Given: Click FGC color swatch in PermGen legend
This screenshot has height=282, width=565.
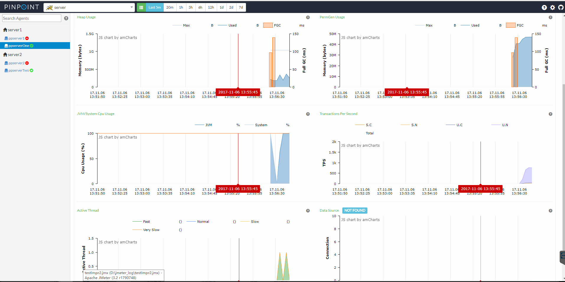Looking at the screenshot, I should pos(510,25).
